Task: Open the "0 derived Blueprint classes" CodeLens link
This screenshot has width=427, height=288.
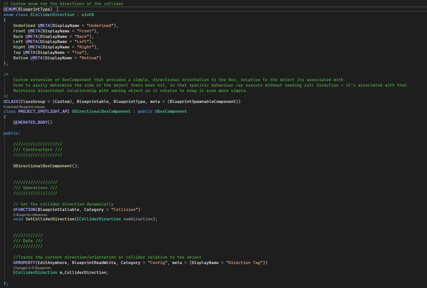Action: click(x=24, y=107)
